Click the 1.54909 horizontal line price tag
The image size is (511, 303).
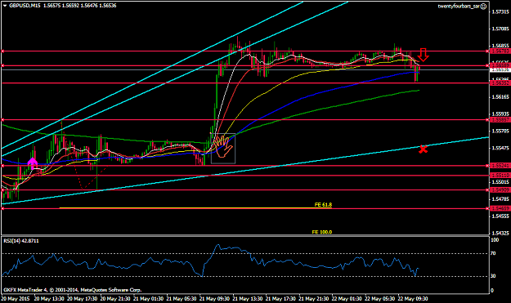500,190
